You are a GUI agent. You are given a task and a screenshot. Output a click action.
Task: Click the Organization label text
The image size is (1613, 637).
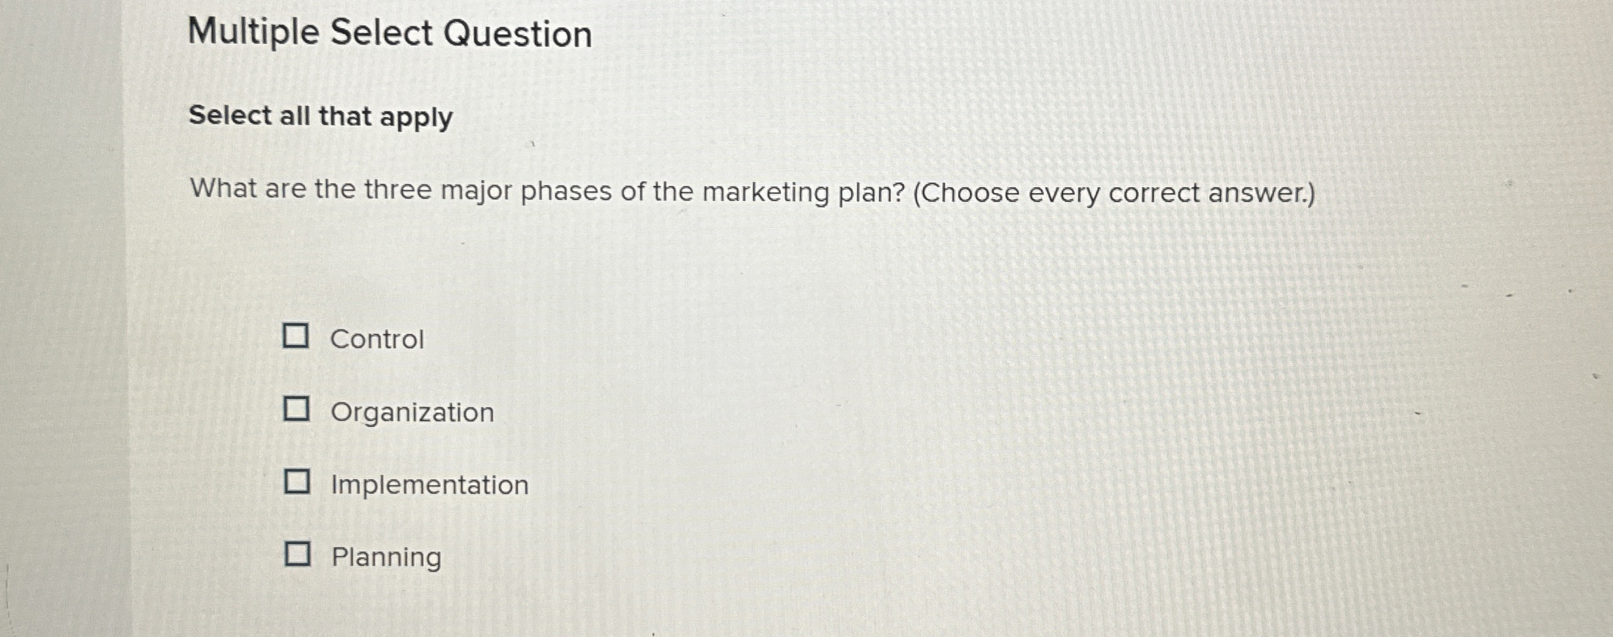[412, 413]
